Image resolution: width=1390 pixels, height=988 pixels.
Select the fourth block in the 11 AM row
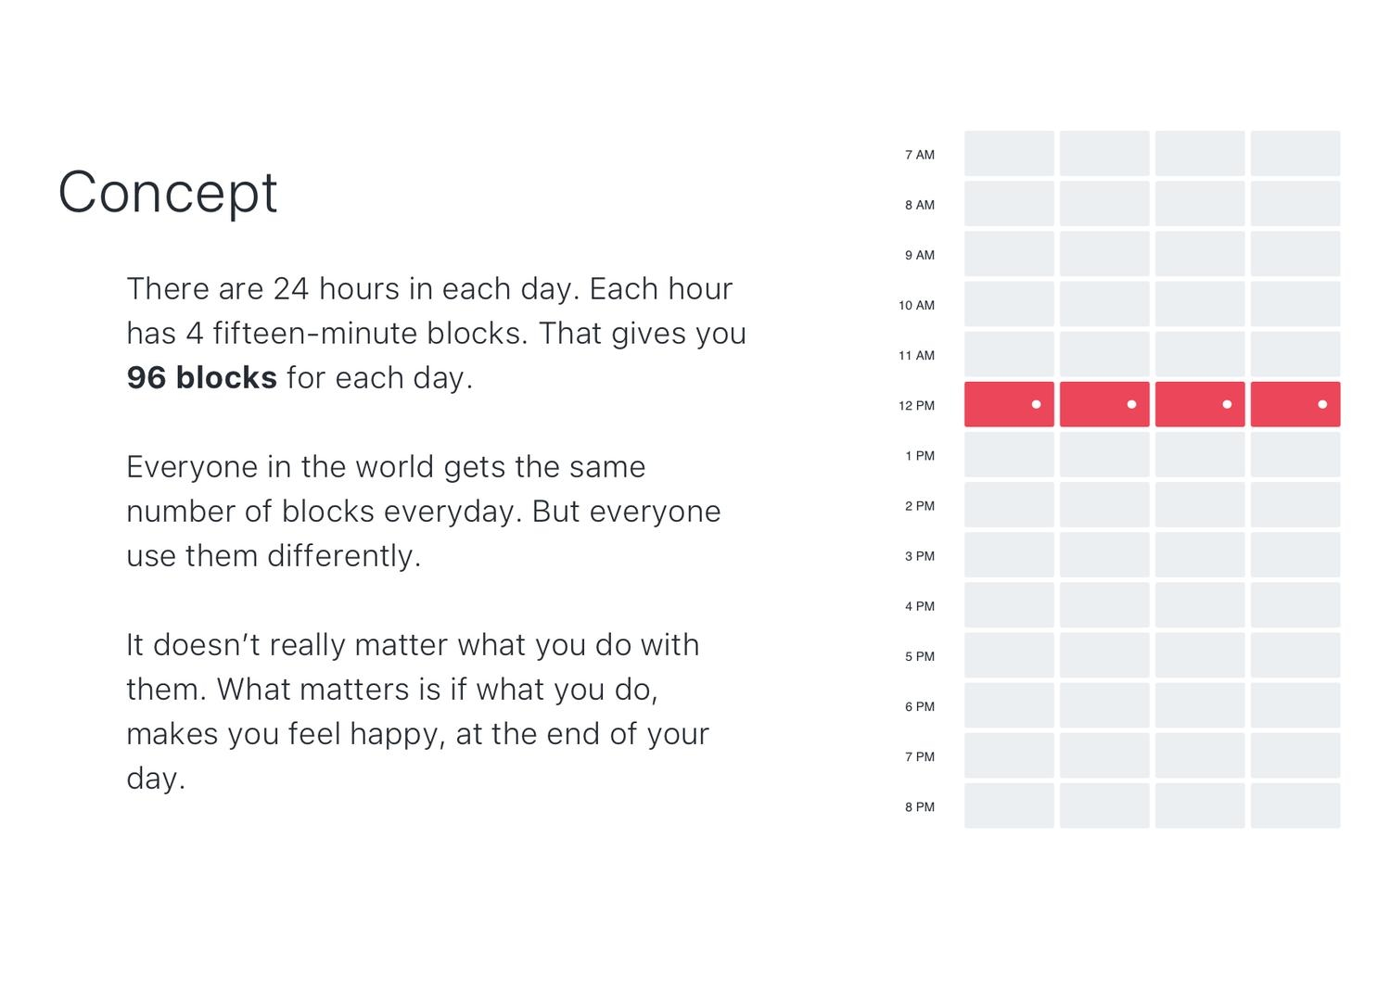[1295, 354]
